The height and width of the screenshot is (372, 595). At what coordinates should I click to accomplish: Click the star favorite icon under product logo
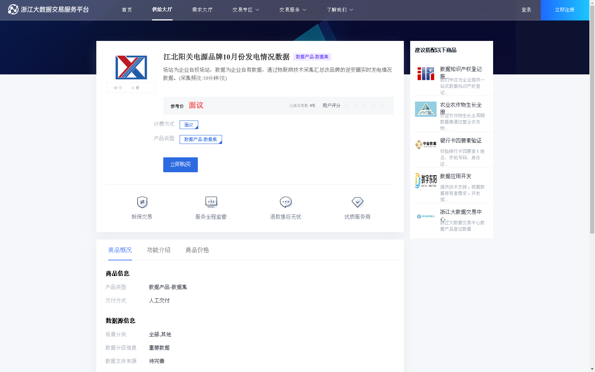133,88
